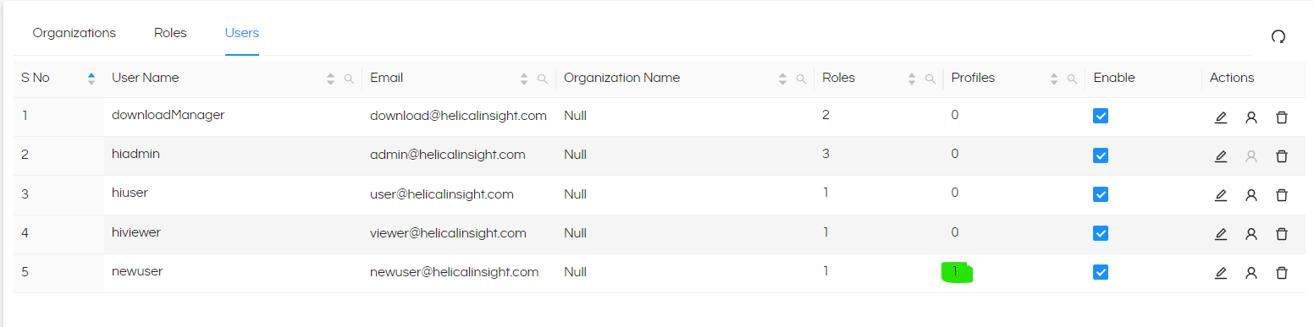Screen dimensions: 1314x327
Task: Click profile icon for newuser row
Action: (x=1251, y=273)
